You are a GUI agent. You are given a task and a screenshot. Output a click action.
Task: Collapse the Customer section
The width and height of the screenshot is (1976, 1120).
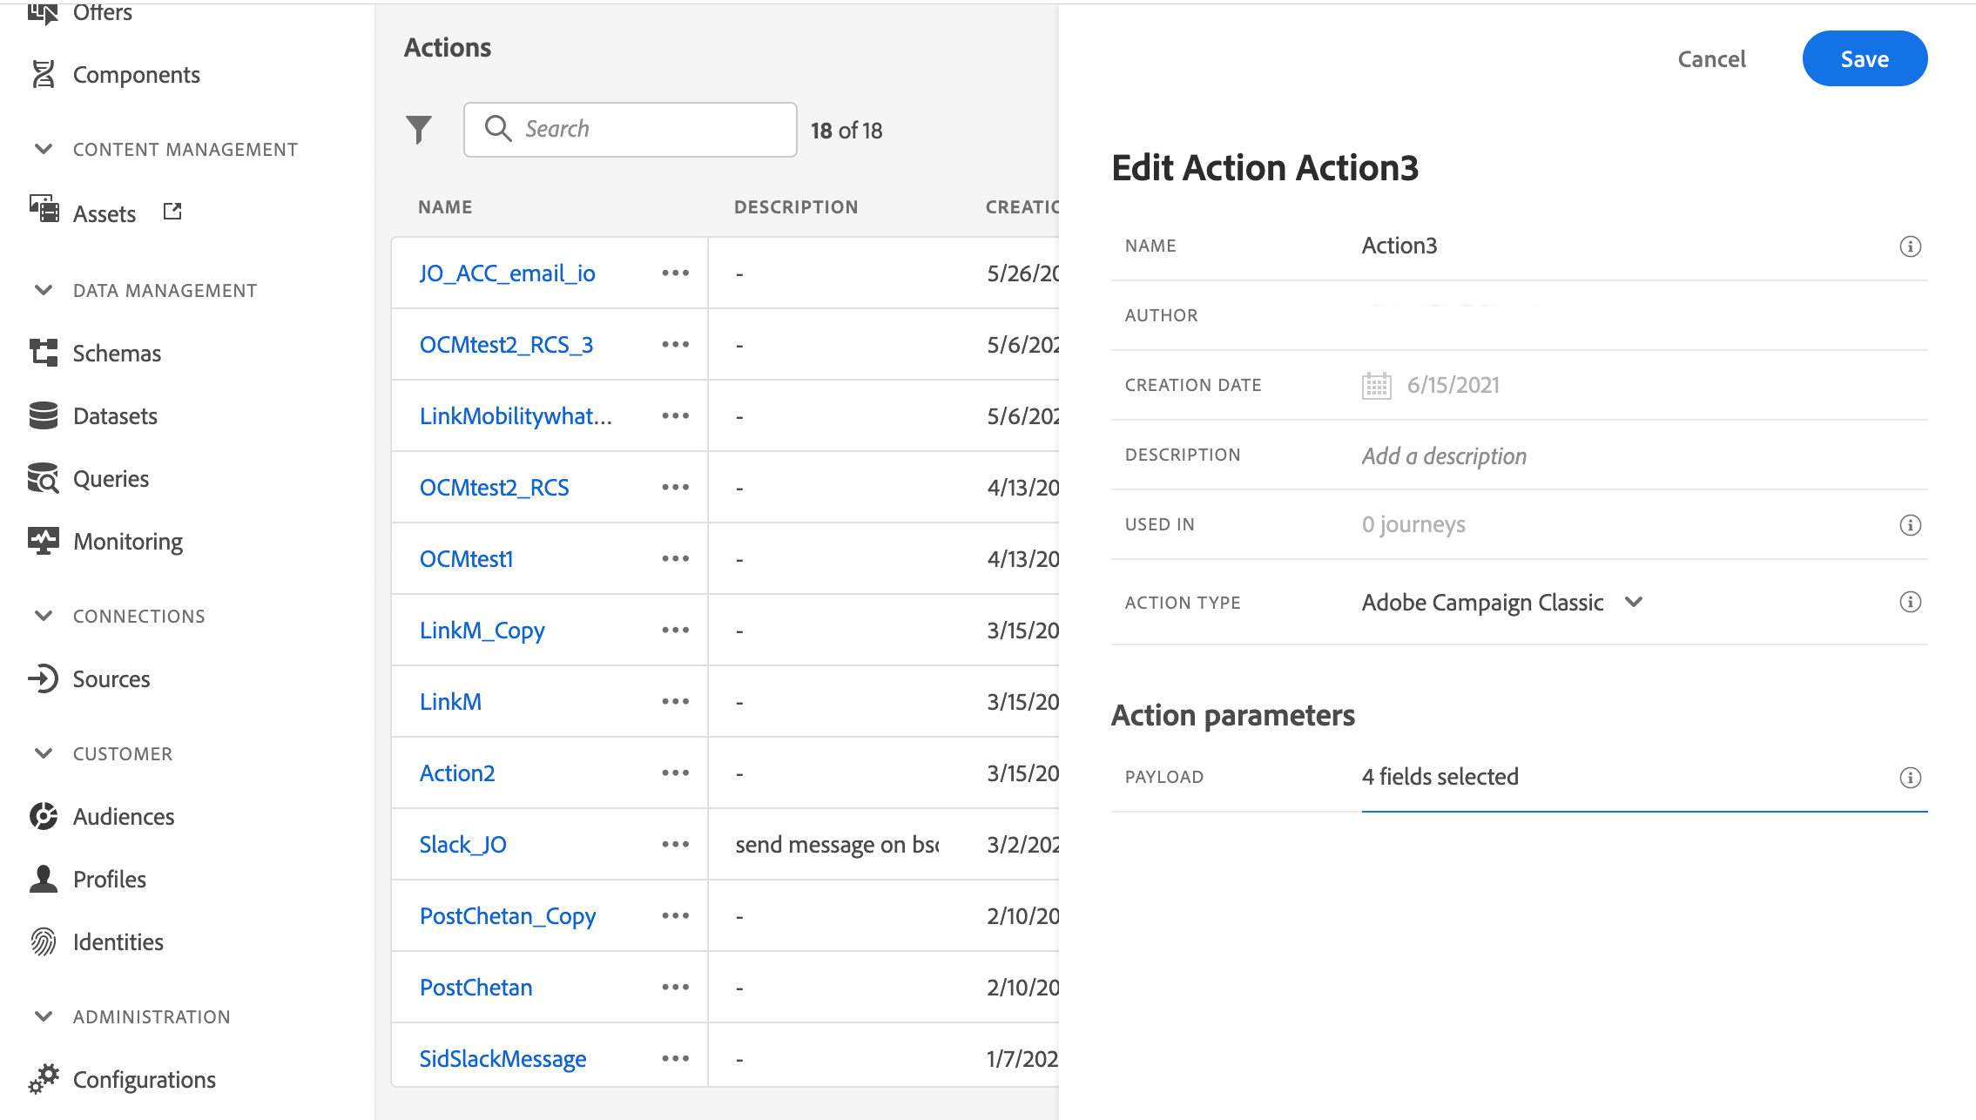[44, 753]
